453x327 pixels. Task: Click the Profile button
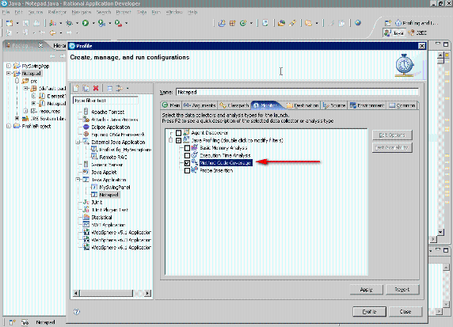click(x=369, y=312)
